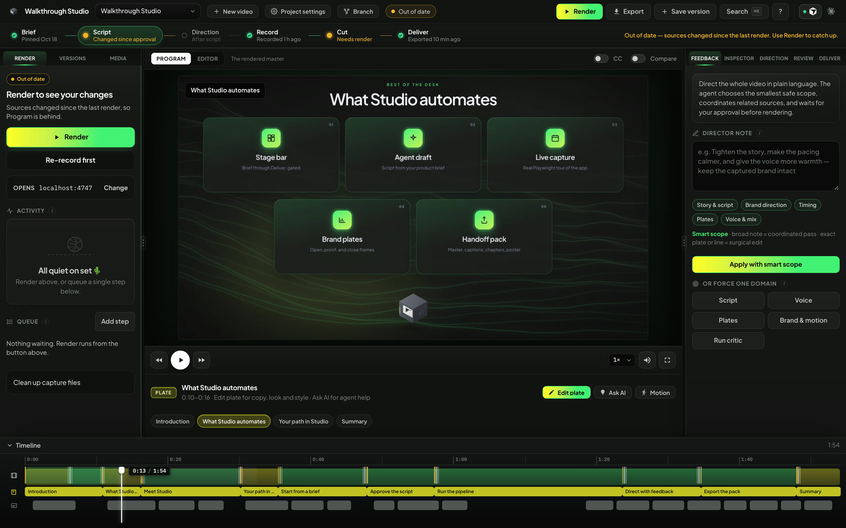Select the timeline video track icon
Screen dimensions: 846x528
14,476
